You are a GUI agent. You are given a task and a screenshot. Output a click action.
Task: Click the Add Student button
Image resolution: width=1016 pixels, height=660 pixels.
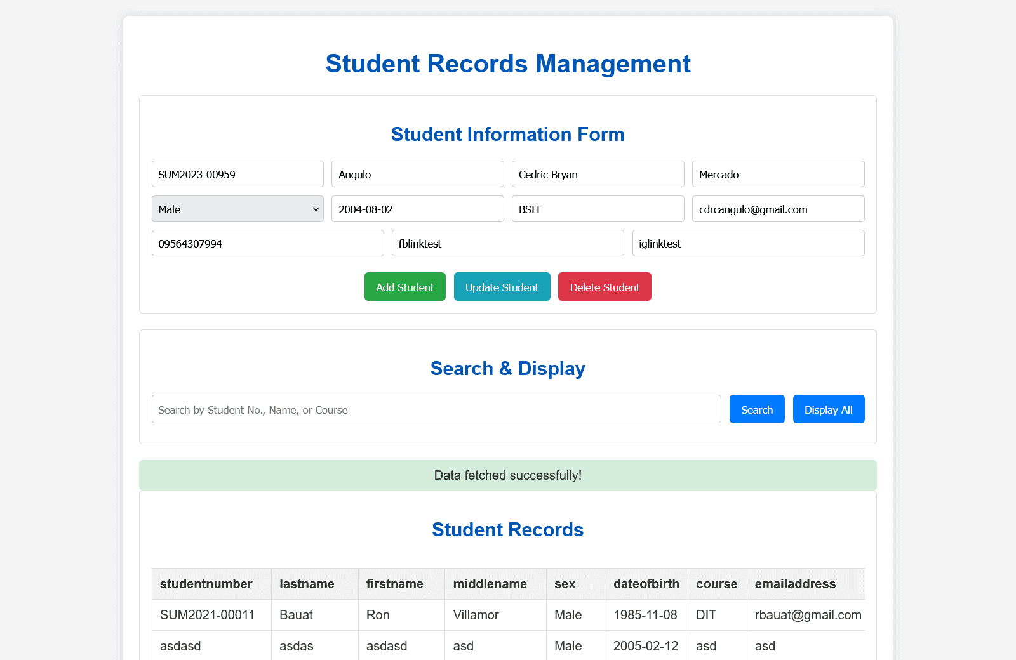[x=404, y=286]
